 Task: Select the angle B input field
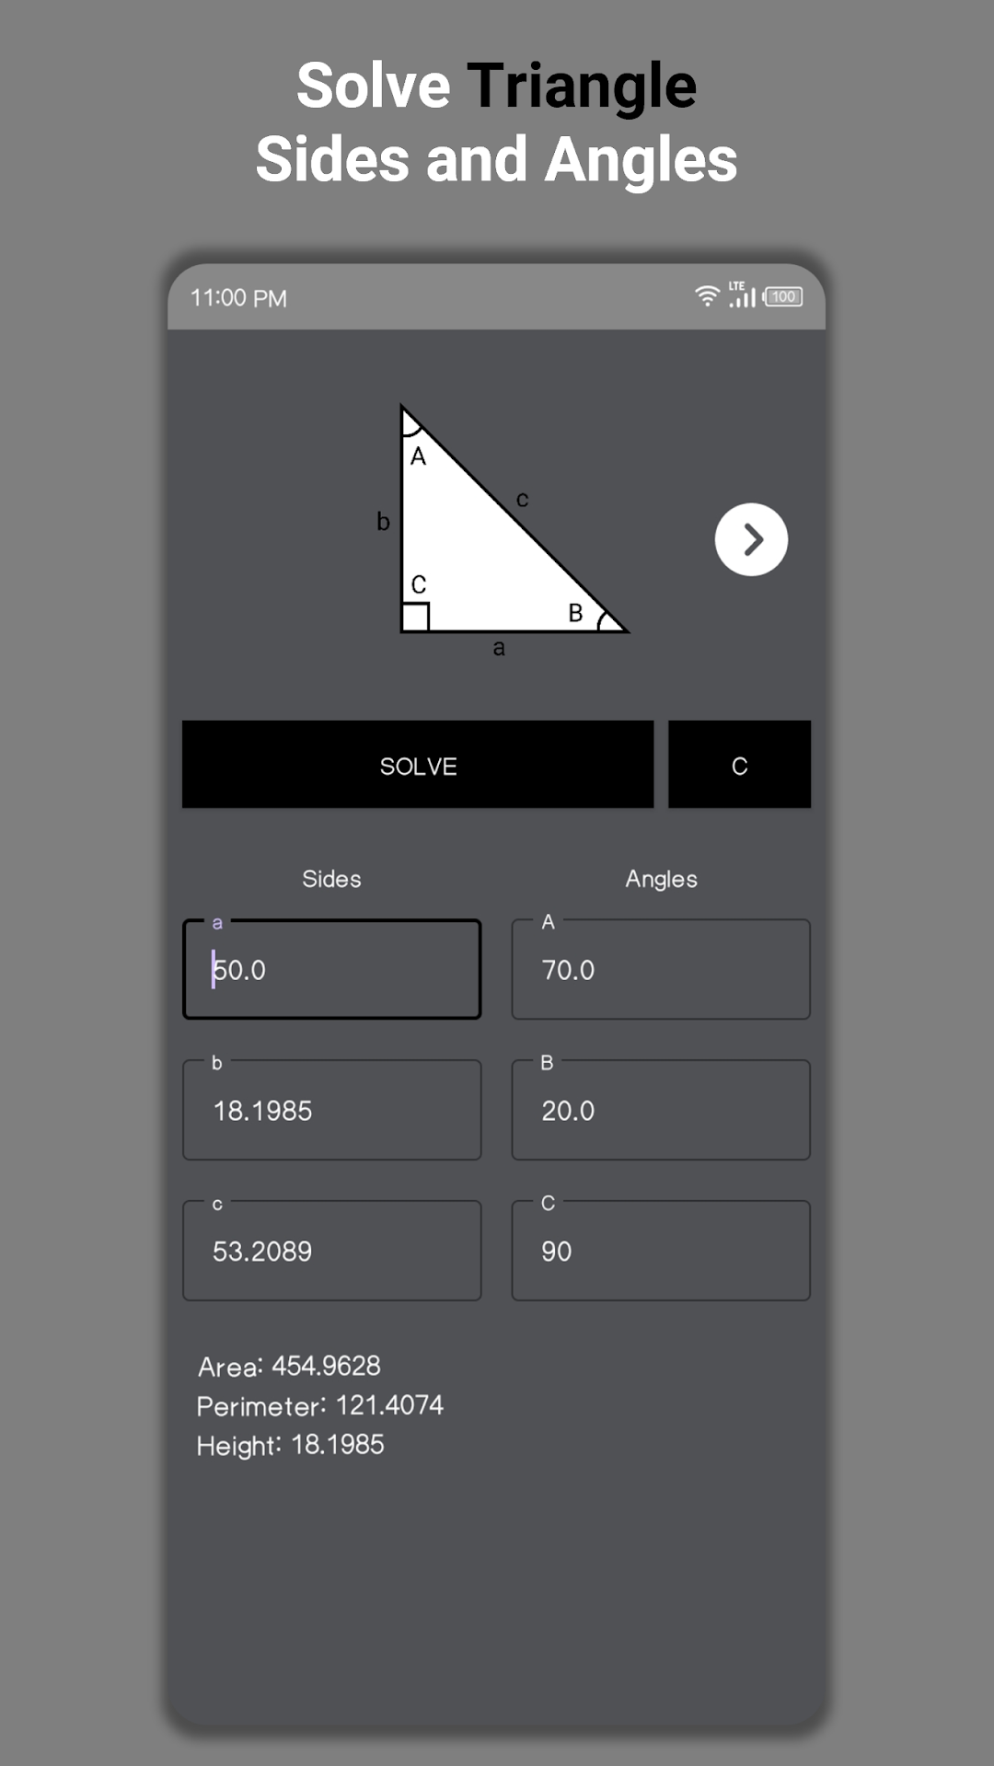pos(661,1111)
